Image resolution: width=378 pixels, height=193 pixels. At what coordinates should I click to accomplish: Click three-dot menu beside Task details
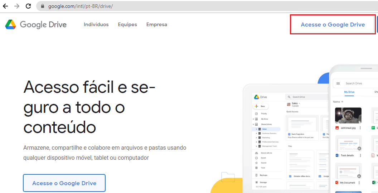(360, 155)
